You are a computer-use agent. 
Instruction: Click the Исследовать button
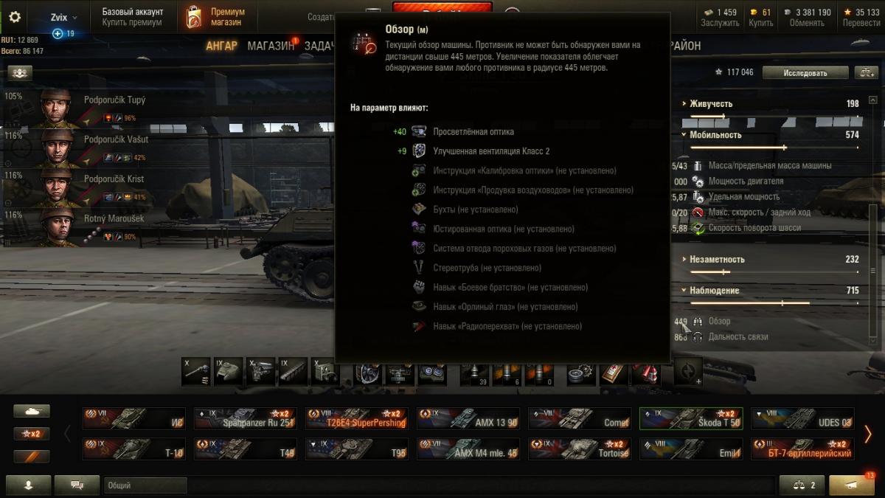click(805, 72)
